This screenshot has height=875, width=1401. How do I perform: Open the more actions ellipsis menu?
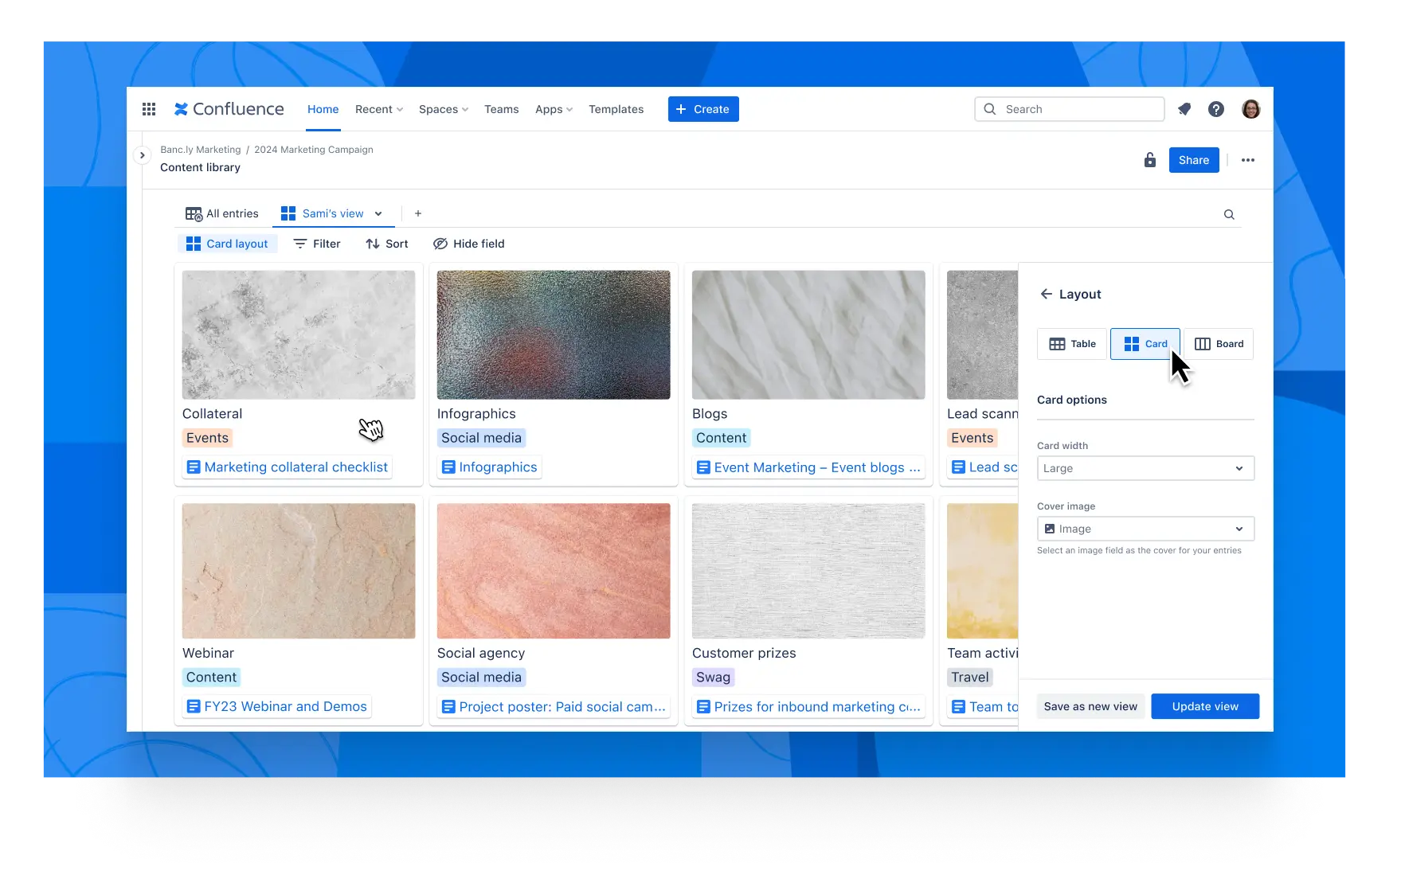(x=1247, y=160)
